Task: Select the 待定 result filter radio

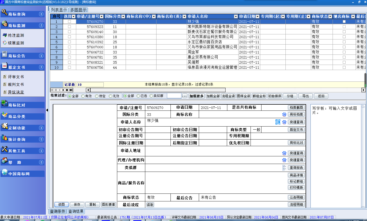Action: coord(97,96)
